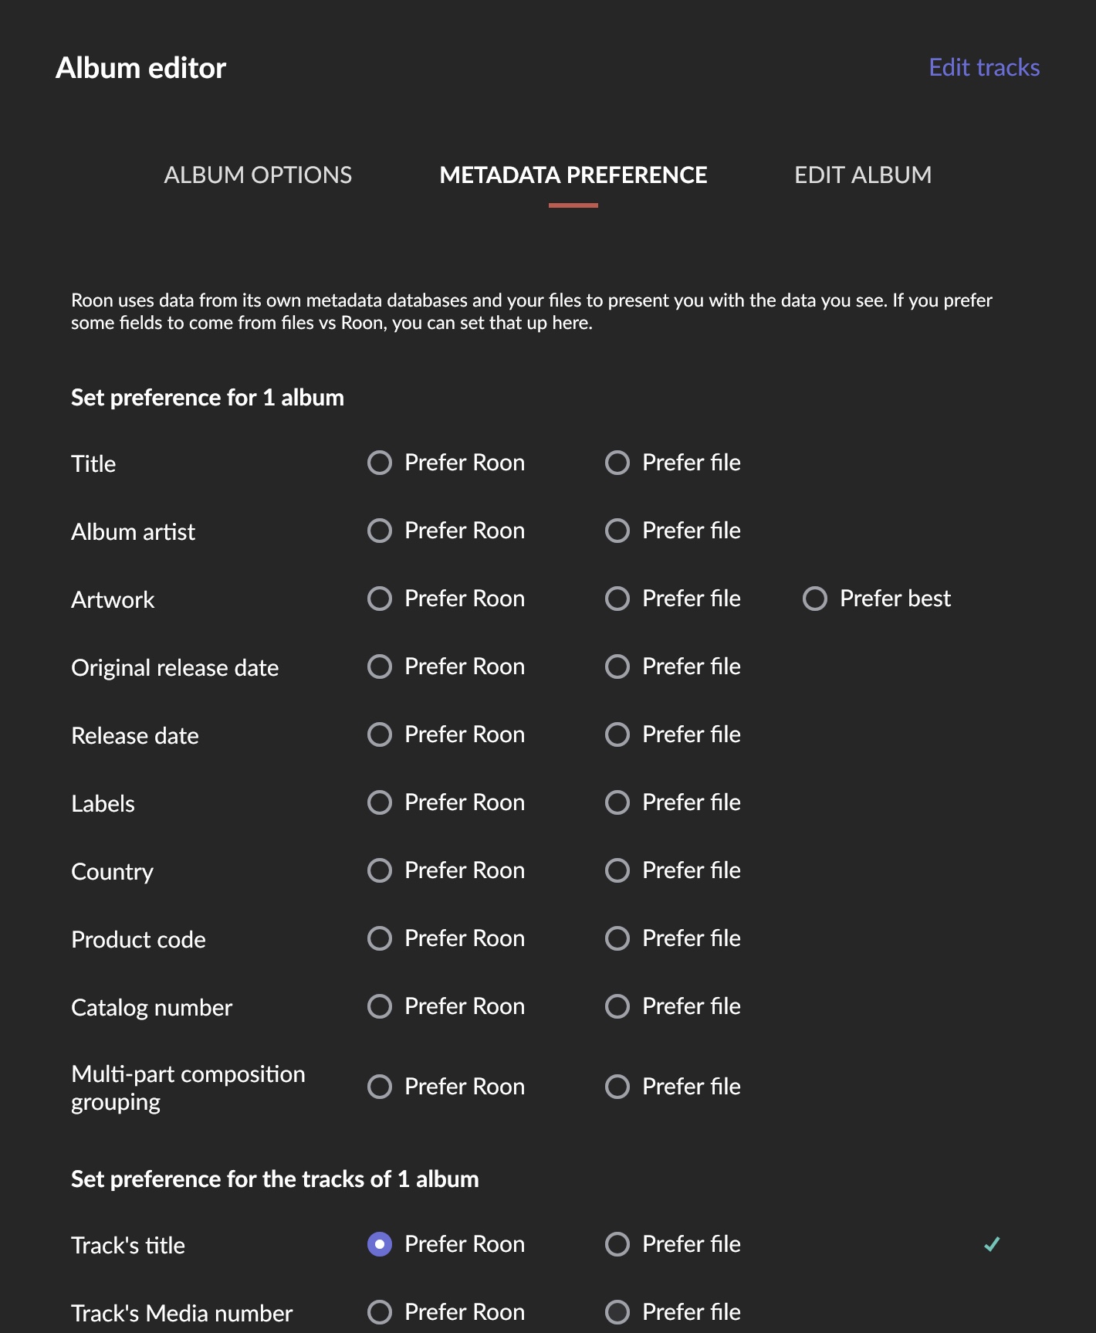The width and height of the screenshot is (1096, 1333).
Task: Select Prefer Roon for Catalog number
Action: pyautogui.click(x=380, y=1006)
